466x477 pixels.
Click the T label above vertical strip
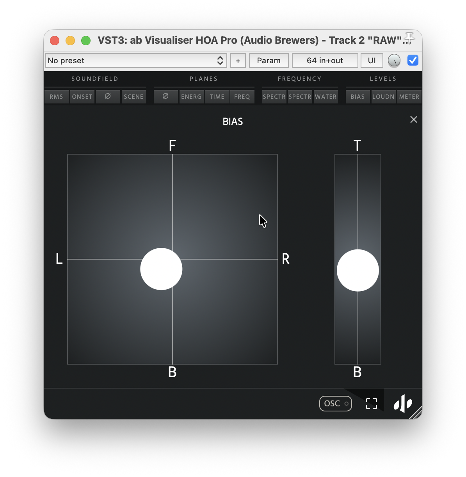tap(358, 146)
